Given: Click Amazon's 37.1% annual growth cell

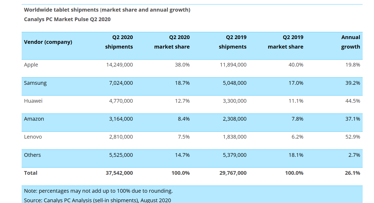Looking at the screenshot, I should click(353, 119).
